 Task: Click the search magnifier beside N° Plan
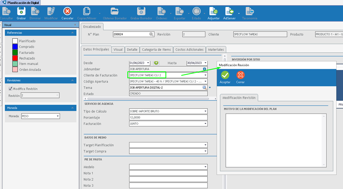(x=151, y=34)
